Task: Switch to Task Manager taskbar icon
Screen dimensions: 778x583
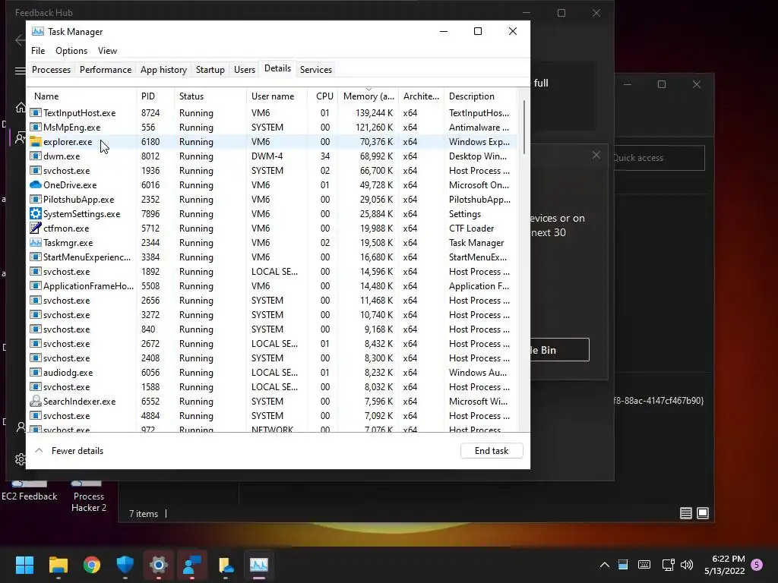Action: coord(259,565)
